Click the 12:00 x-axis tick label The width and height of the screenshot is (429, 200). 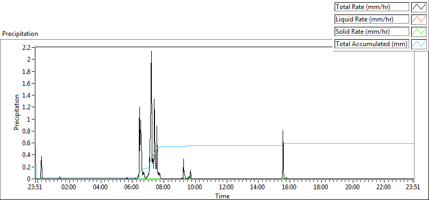coord(227,188)
